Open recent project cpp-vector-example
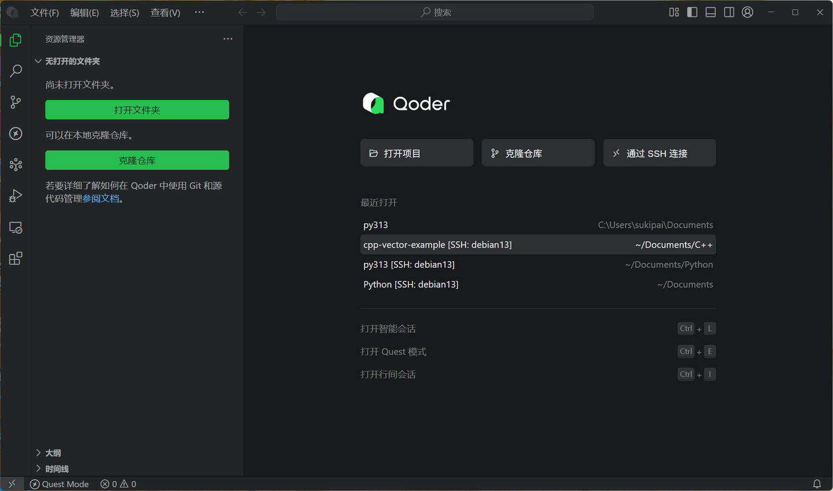The image size is (833, 491). (437, 245)
